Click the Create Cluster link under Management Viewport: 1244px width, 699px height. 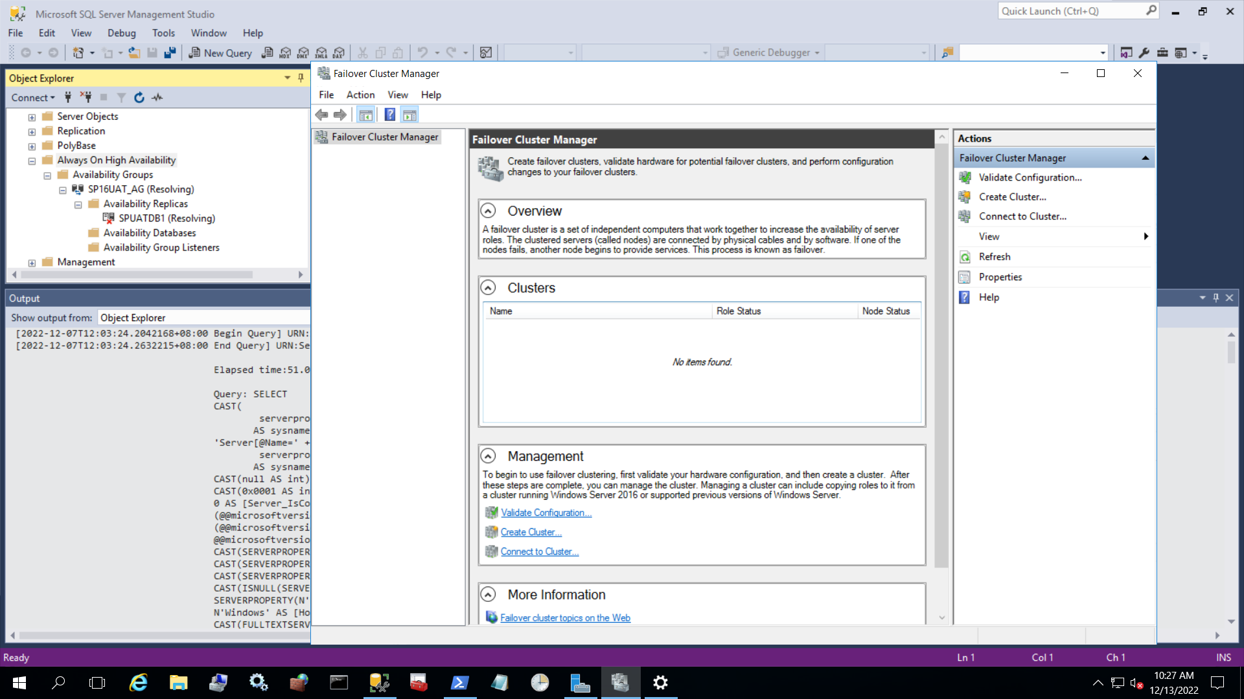(x=531, y=531)
